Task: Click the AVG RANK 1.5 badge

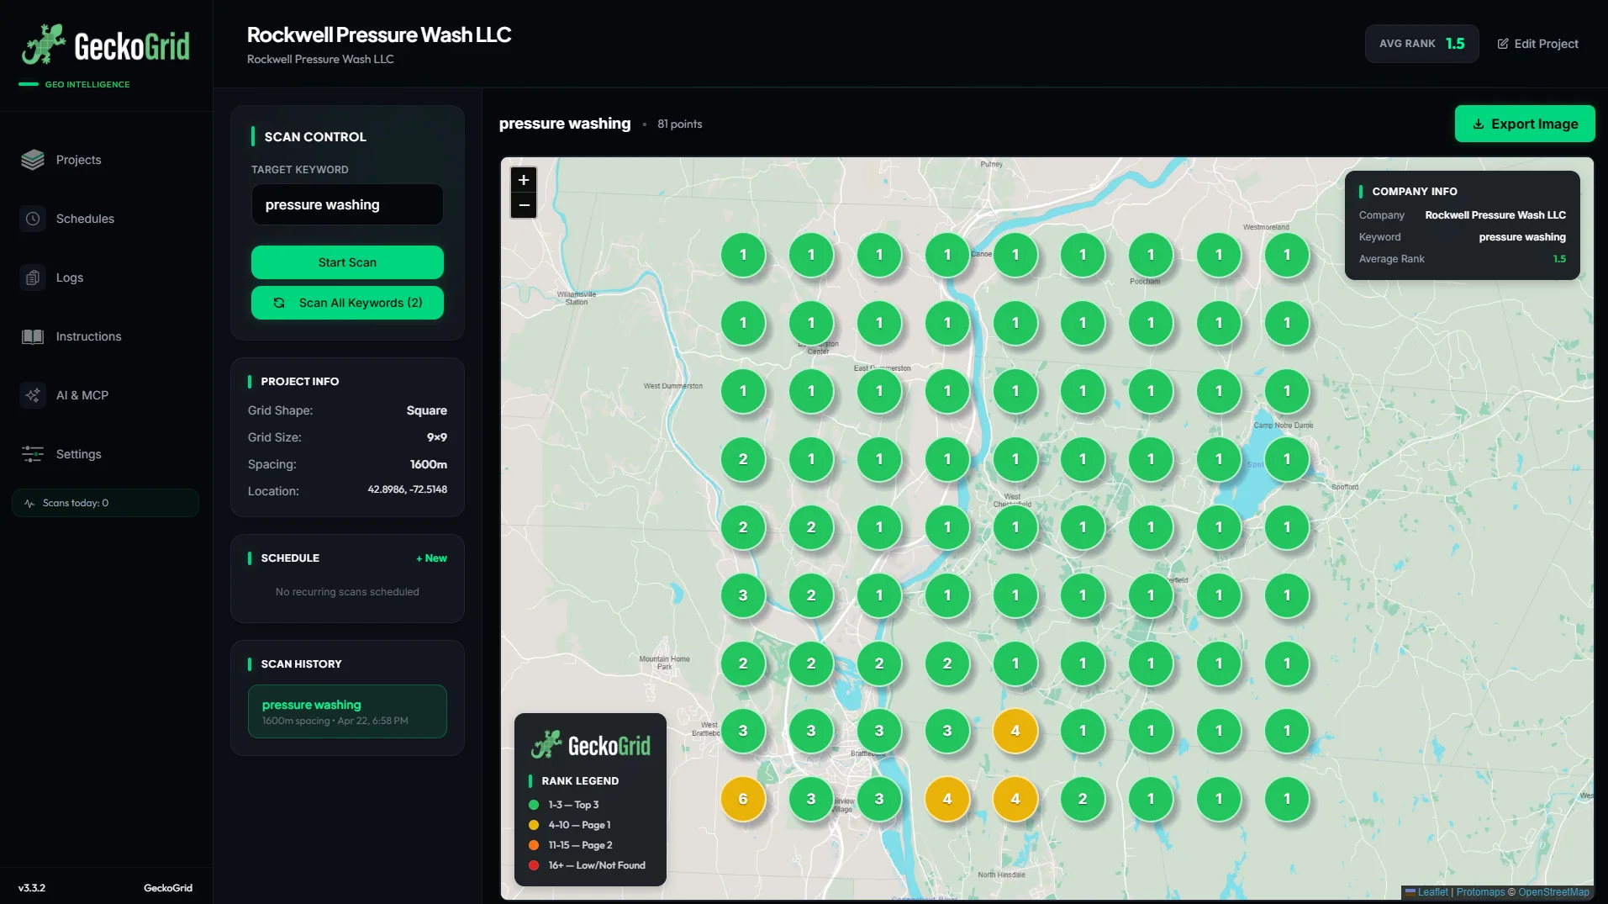Action: click(x=1422, y=44)
